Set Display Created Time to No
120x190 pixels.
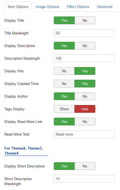click(64, 84)
